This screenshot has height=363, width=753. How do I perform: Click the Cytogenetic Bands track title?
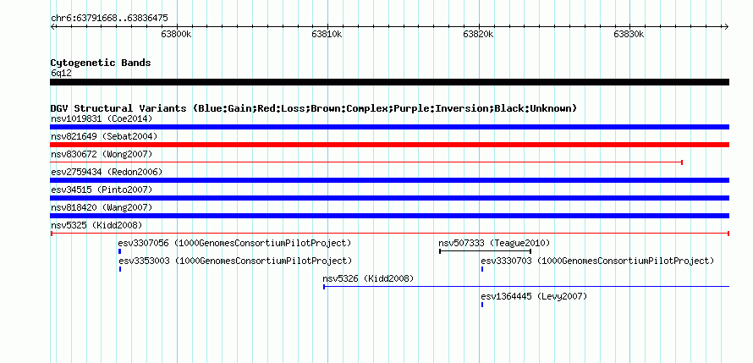tap(101, 63)
